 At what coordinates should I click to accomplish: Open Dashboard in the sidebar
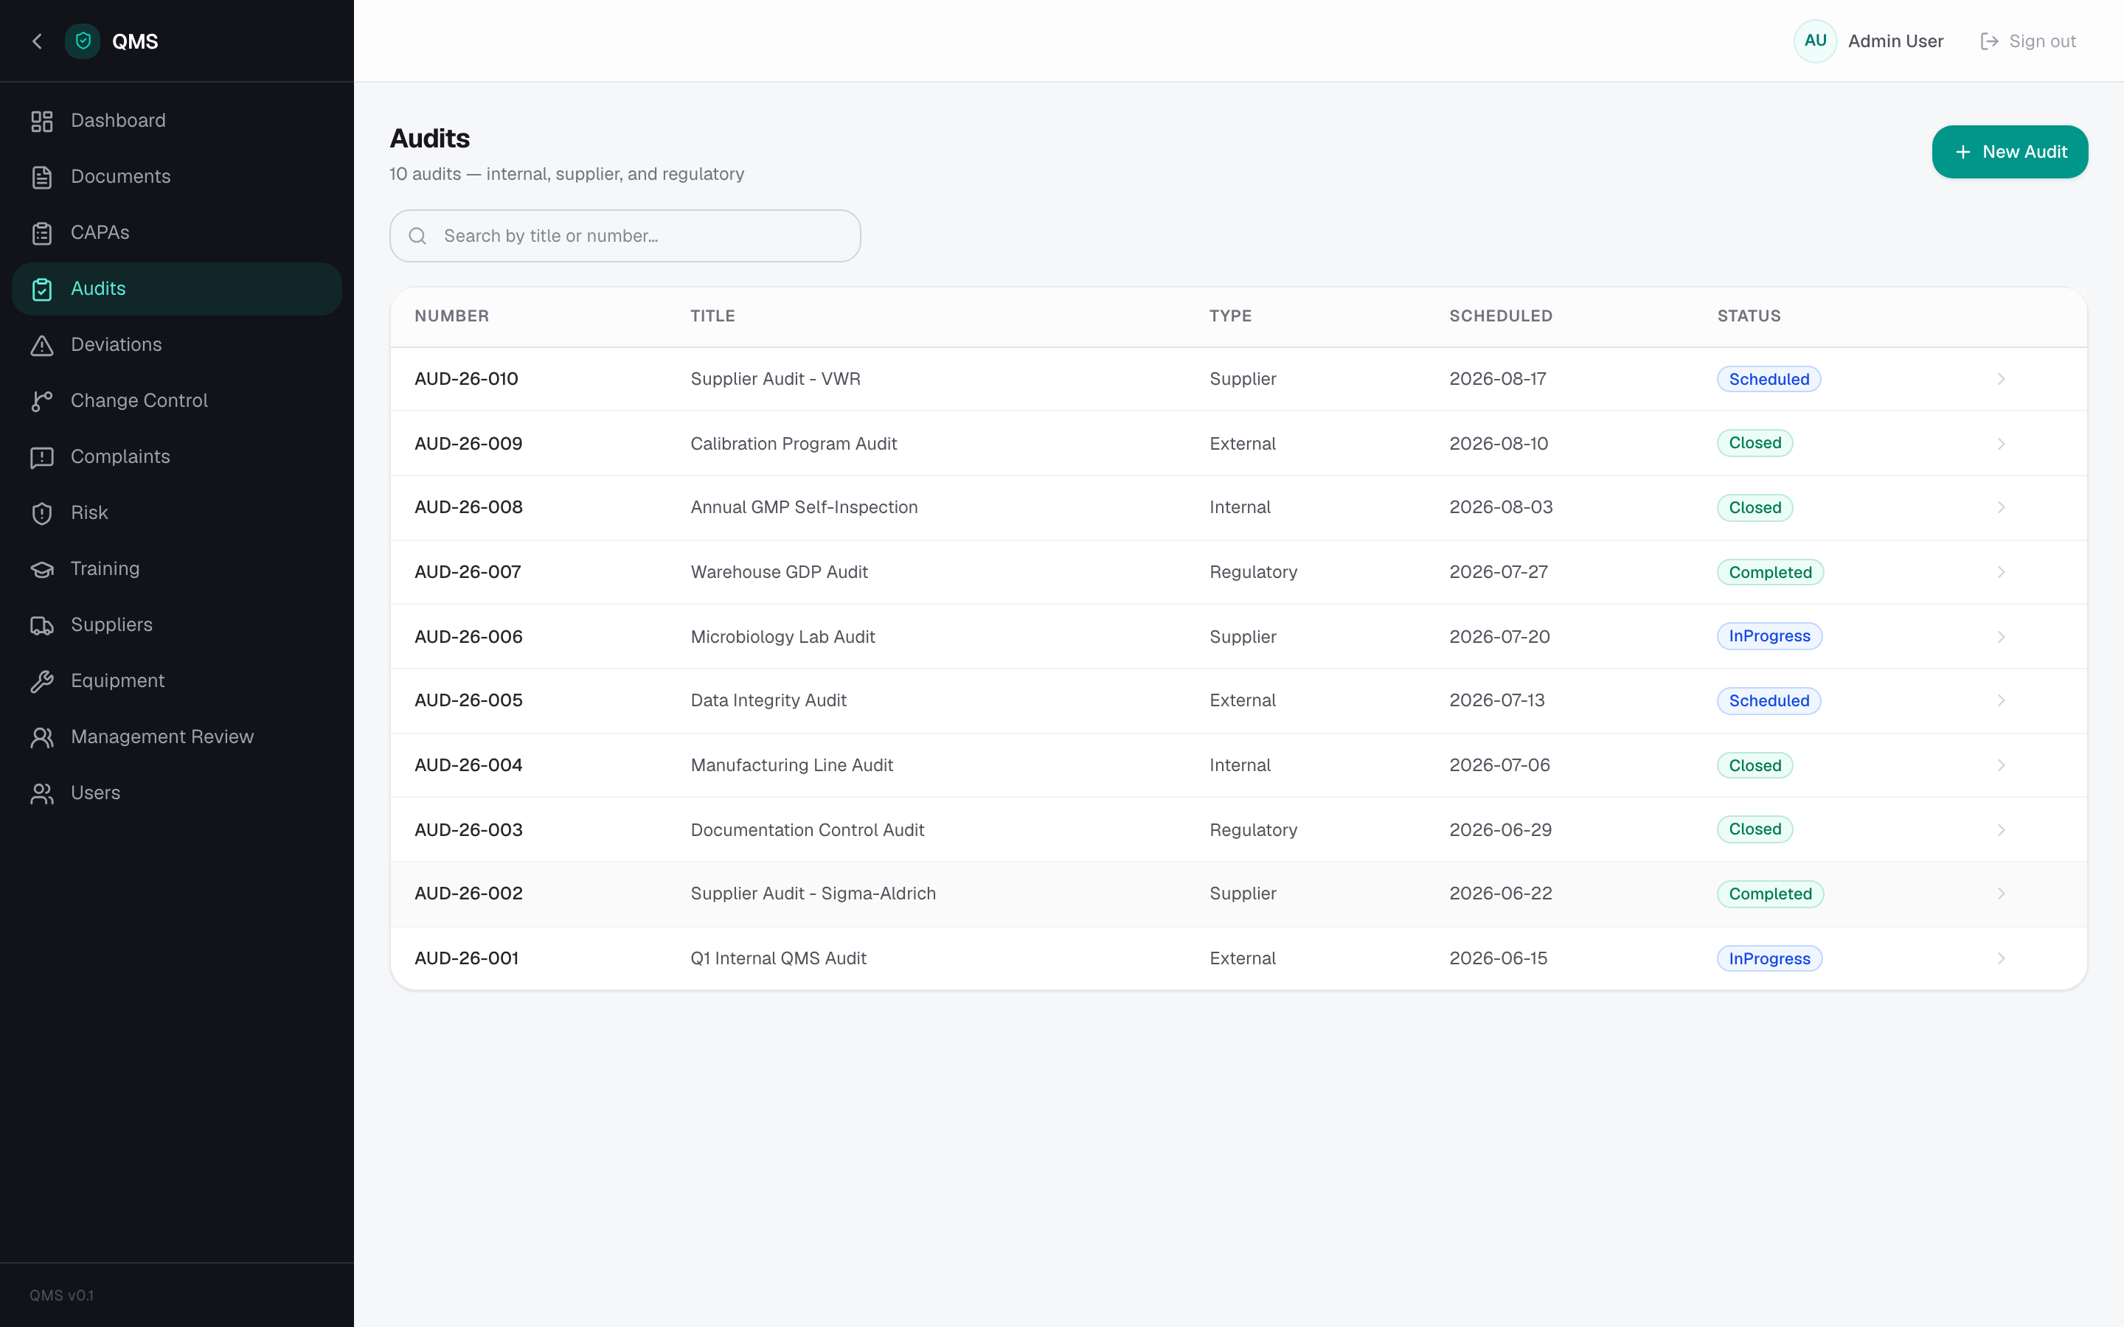pos(176,120)
